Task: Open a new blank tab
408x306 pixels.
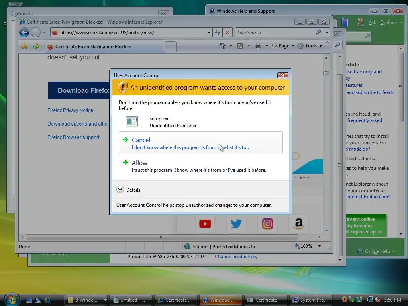Action: (x=171, y=47)
